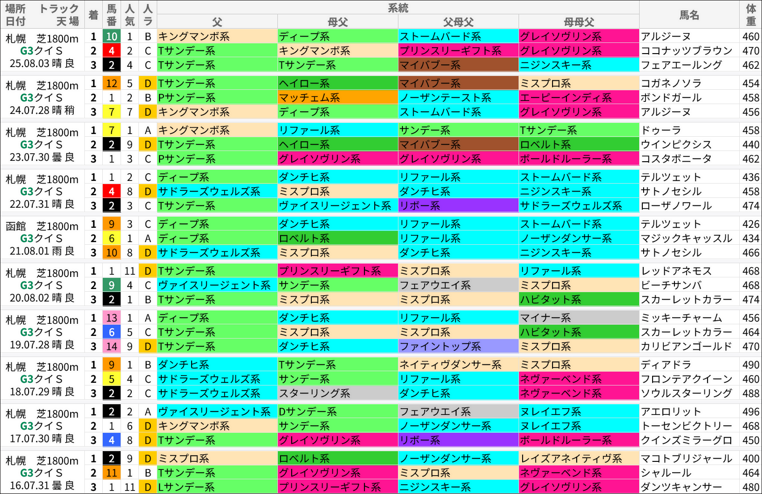762x494 pixels.
Task: Click horse name ミッキーチャーム
Action: [682, 318]
